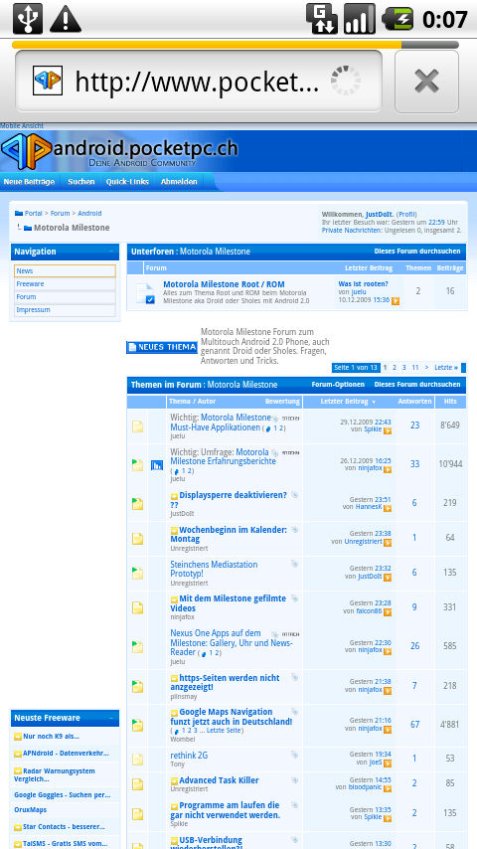Open Impressum in Navigation panel
The height and width of the screenshot is (849, 477).
point(65,310)
